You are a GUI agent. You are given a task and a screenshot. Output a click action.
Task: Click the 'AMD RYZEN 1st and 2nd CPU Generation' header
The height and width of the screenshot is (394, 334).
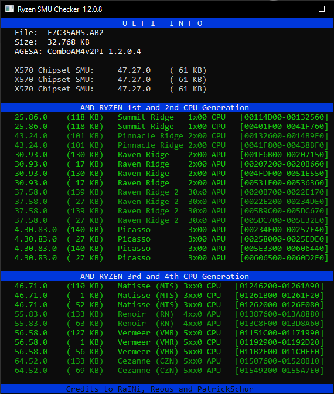167,107
